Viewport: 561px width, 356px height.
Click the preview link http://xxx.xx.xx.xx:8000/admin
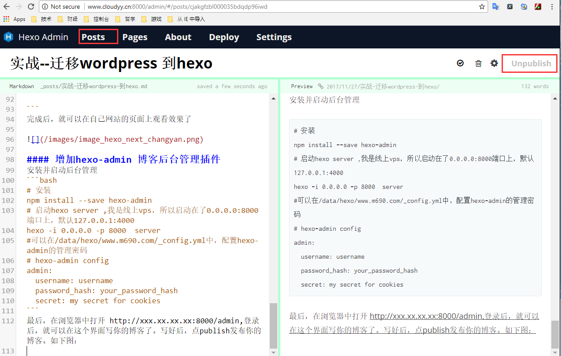[426, 316]
